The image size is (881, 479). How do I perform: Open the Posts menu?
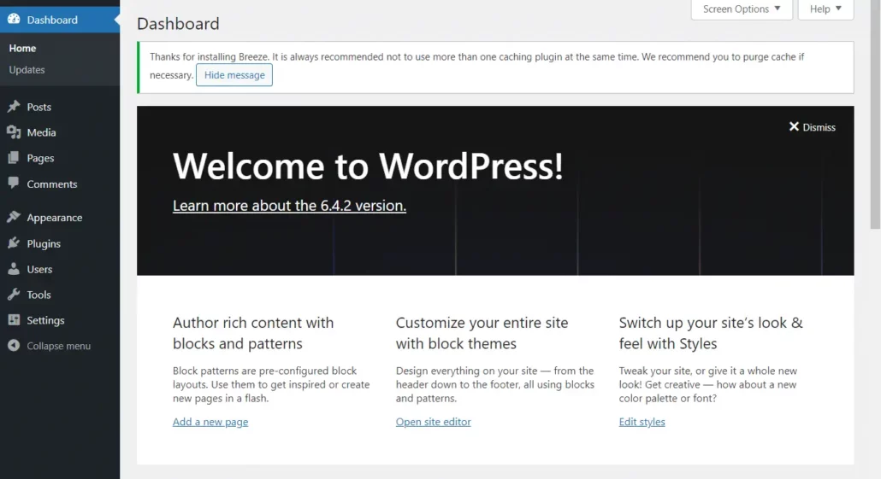(x=38, y=107)
